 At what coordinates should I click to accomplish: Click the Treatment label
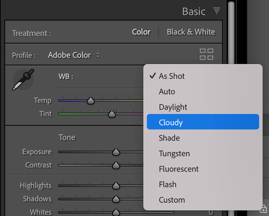tap(31, 34)
